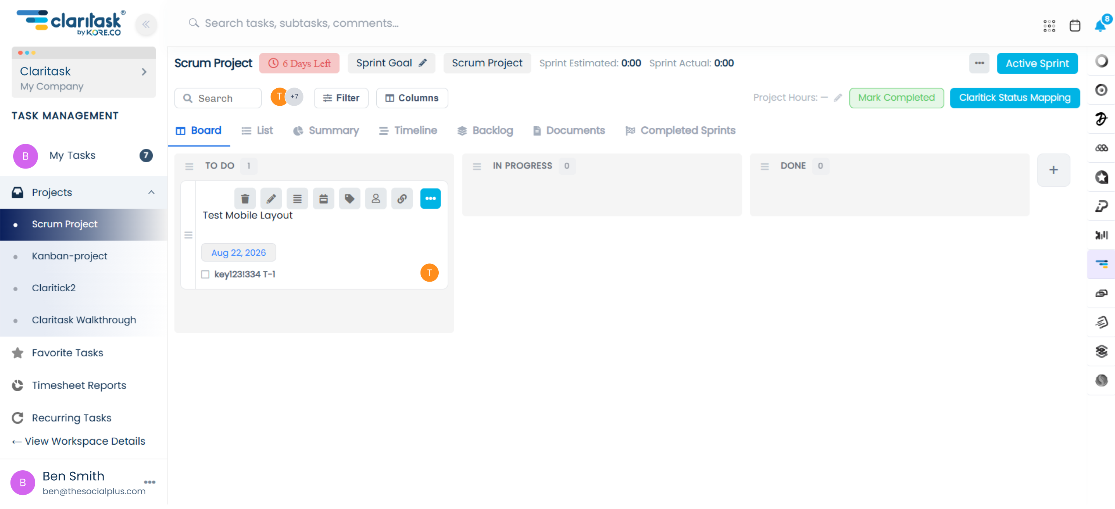Screen dimensions: 1115x509
Task: Switch to the Board tab
Action: pos(199,131)
